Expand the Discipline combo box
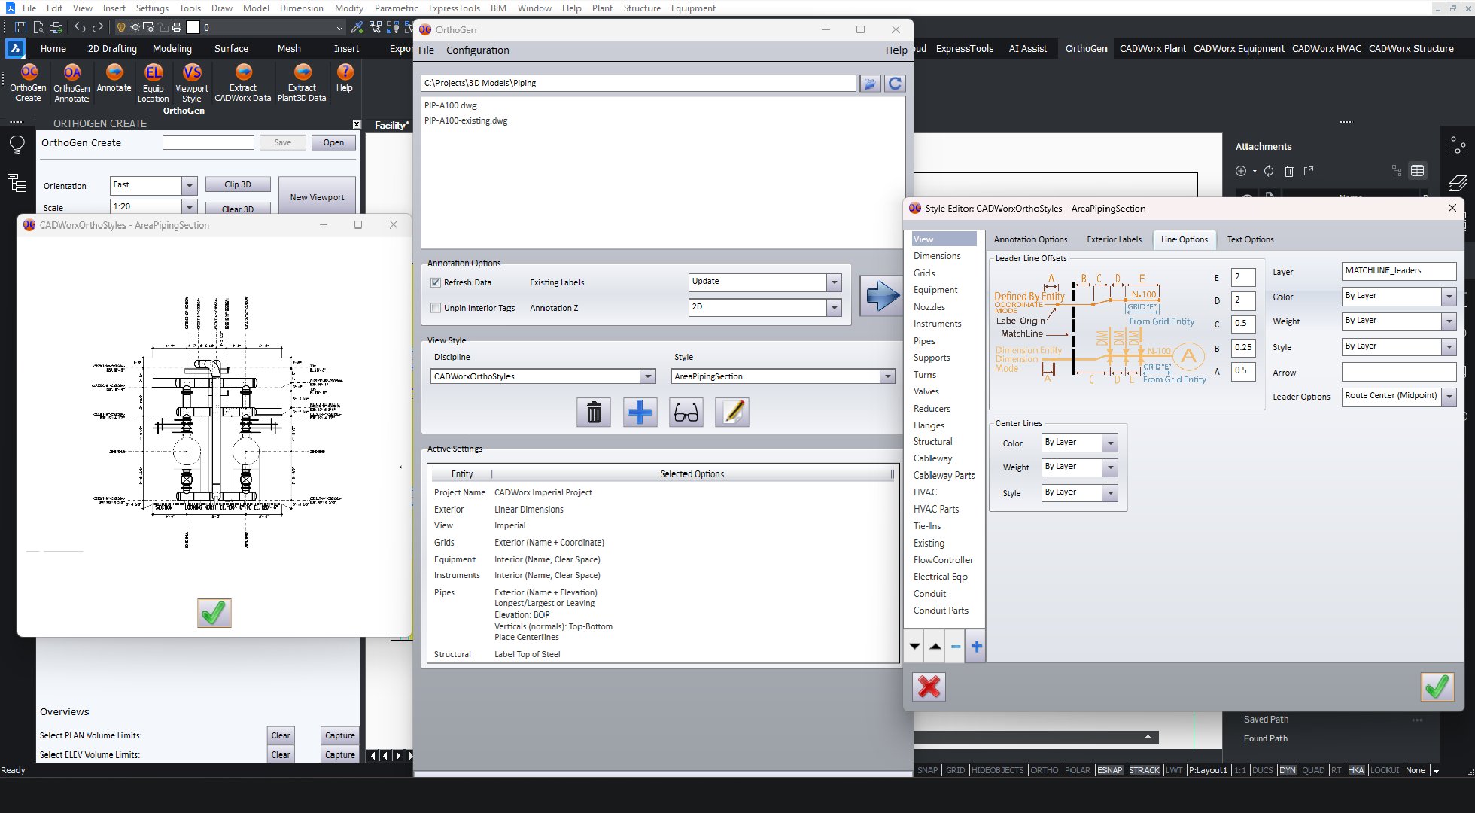The width and height of the screenshot is (1475, 813). (x=648, y=376)
